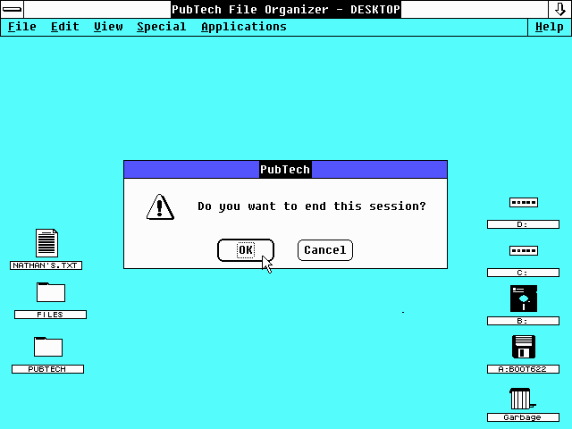The height and width of the screenshot is (429, 572).
Task: Select the D: drive icon
Action: click(524, 203)
